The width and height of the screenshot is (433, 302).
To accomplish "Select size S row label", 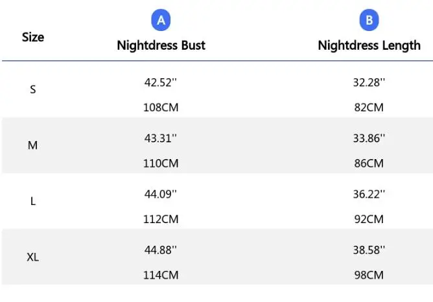I will click(x=33, y=89).
